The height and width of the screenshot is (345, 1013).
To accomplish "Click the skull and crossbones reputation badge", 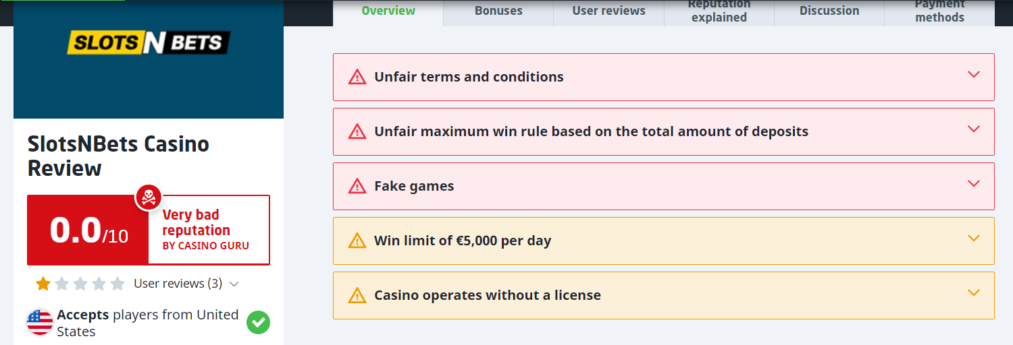I will (149, 197).
